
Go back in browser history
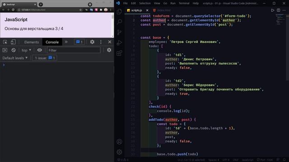pos(3,10)
